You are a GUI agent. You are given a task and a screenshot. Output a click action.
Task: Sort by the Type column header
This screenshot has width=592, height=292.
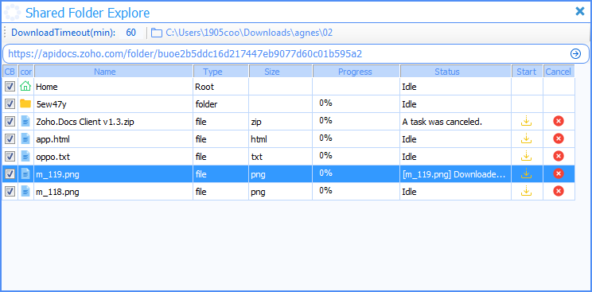221,72
